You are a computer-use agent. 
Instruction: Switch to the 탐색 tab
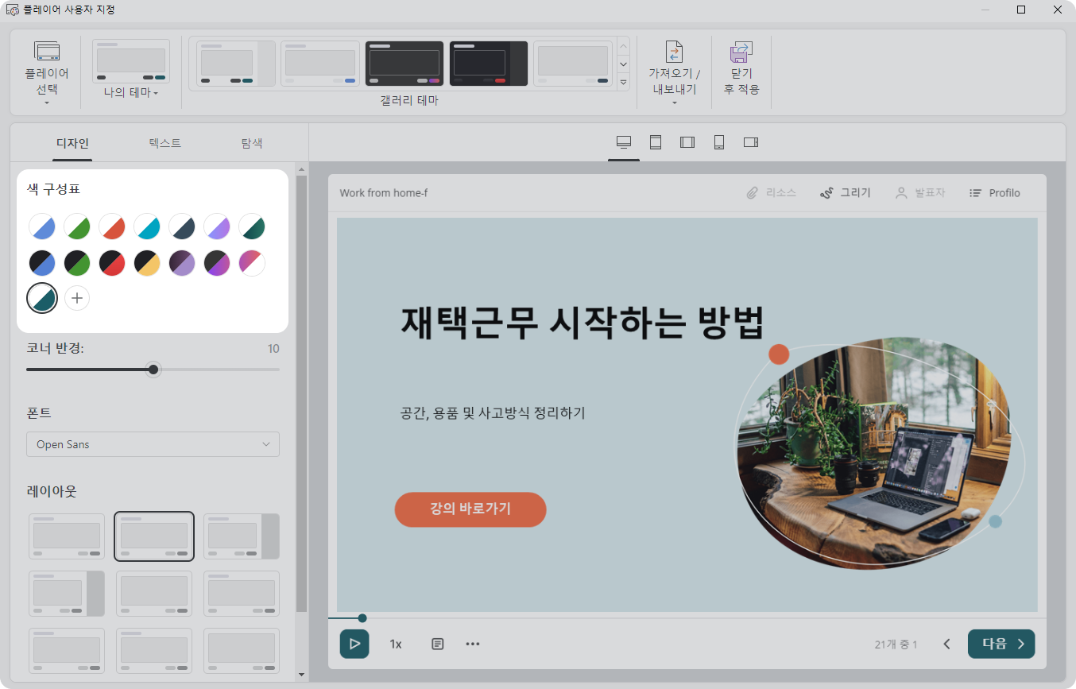coord(252,143)
